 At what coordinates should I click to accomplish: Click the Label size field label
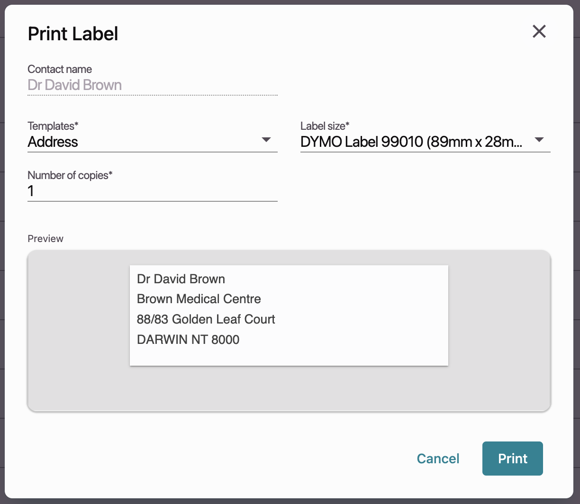(x=325, y=126)
